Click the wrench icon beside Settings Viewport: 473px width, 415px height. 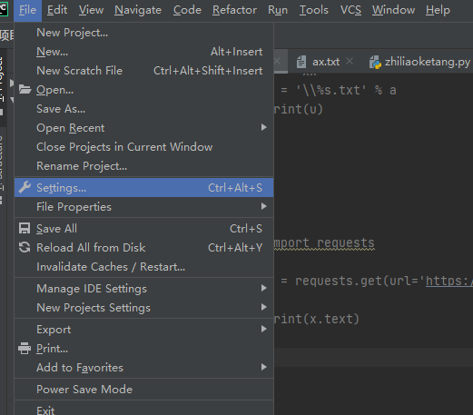click(x=25, y=187)
